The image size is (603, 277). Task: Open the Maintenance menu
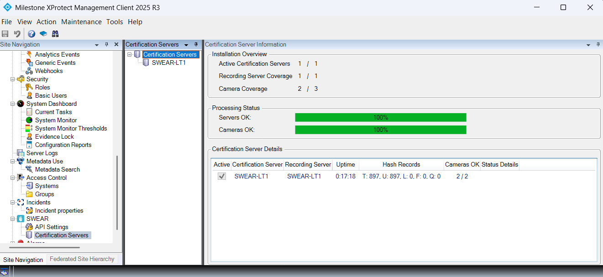coord(81,22)
